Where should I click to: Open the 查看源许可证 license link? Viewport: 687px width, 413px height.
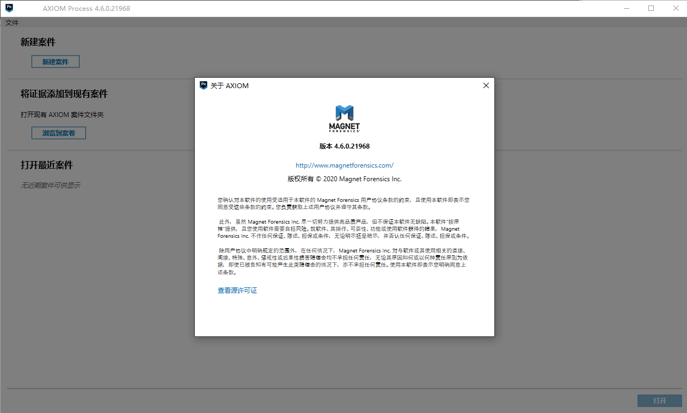[236, 290]
